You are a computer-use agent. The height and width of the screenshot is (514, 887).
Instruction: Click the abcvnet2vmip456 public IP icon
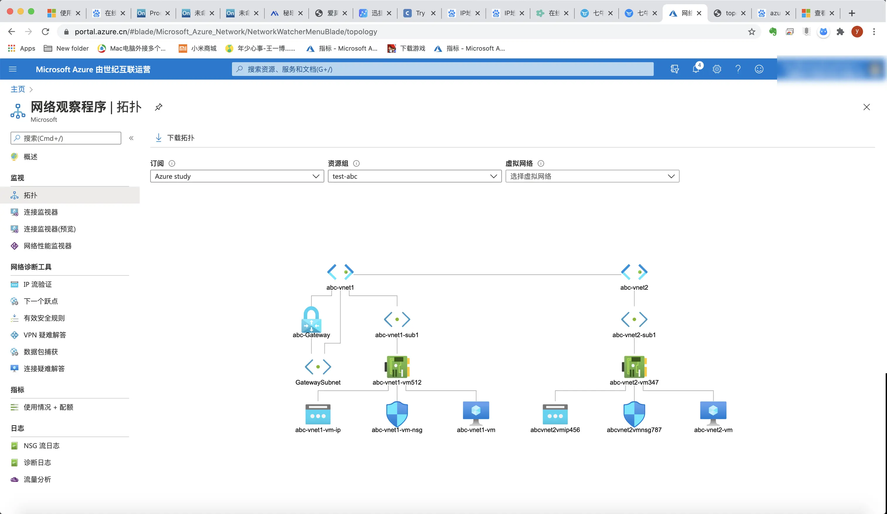click(x=555, y=414)
